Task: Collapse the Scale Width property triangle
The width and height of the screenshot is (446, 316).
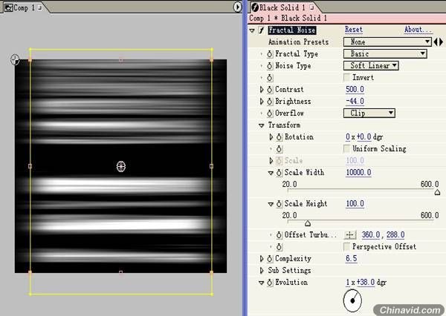Action: click(x=271, y=173)
